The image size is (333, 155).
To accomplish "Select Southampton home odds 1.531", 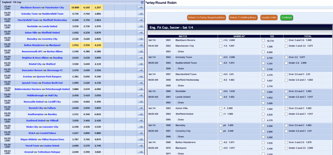I will [75, 114].
